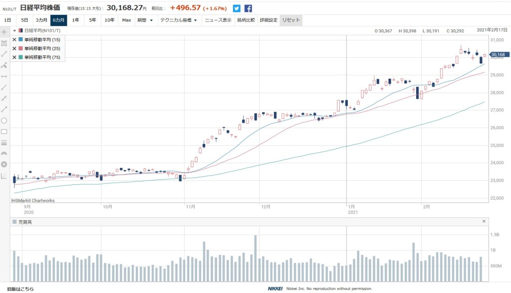Select the circle drawing tool
This screenshot has width=511, height=293.
4,120
